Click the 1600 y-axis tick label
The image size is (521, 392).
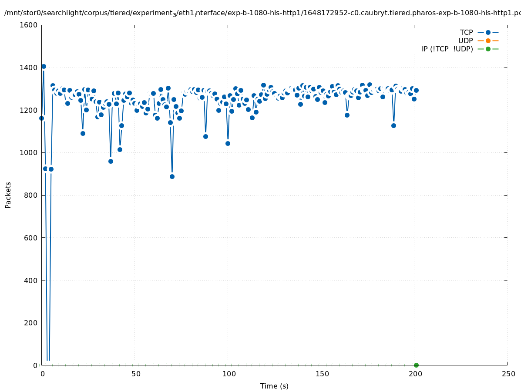click(29, 25)
